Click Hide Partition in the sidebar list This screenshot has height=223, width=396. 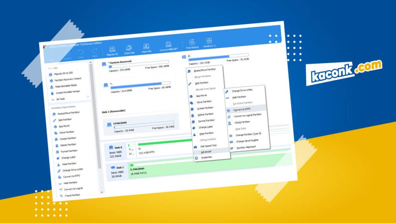tap(68, 183)
